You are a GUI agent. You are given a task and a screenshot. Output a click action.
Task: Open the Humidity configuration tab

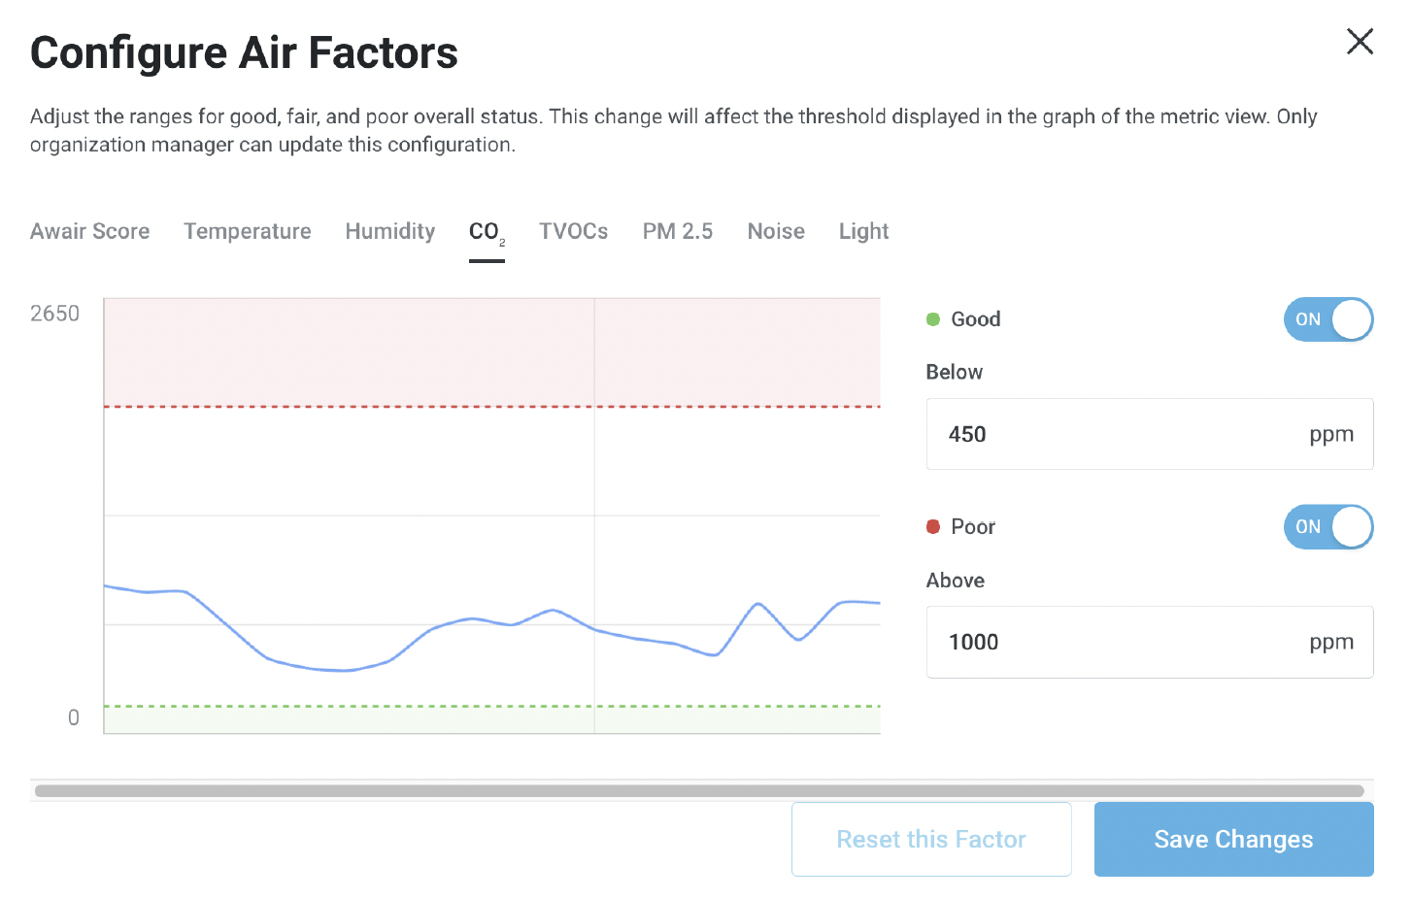click(x=389, y=231)
